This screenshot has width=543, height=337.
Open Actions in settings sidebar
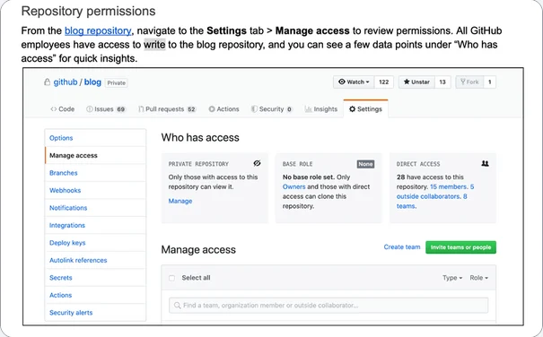click(95, 295)
